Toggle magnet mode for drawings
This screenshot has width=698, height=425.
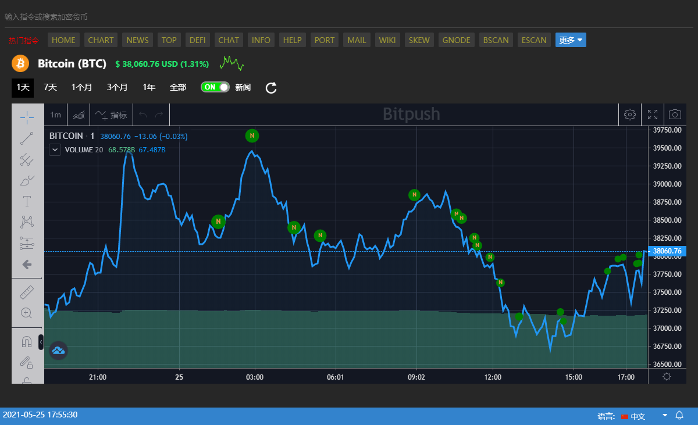[27, 342]
